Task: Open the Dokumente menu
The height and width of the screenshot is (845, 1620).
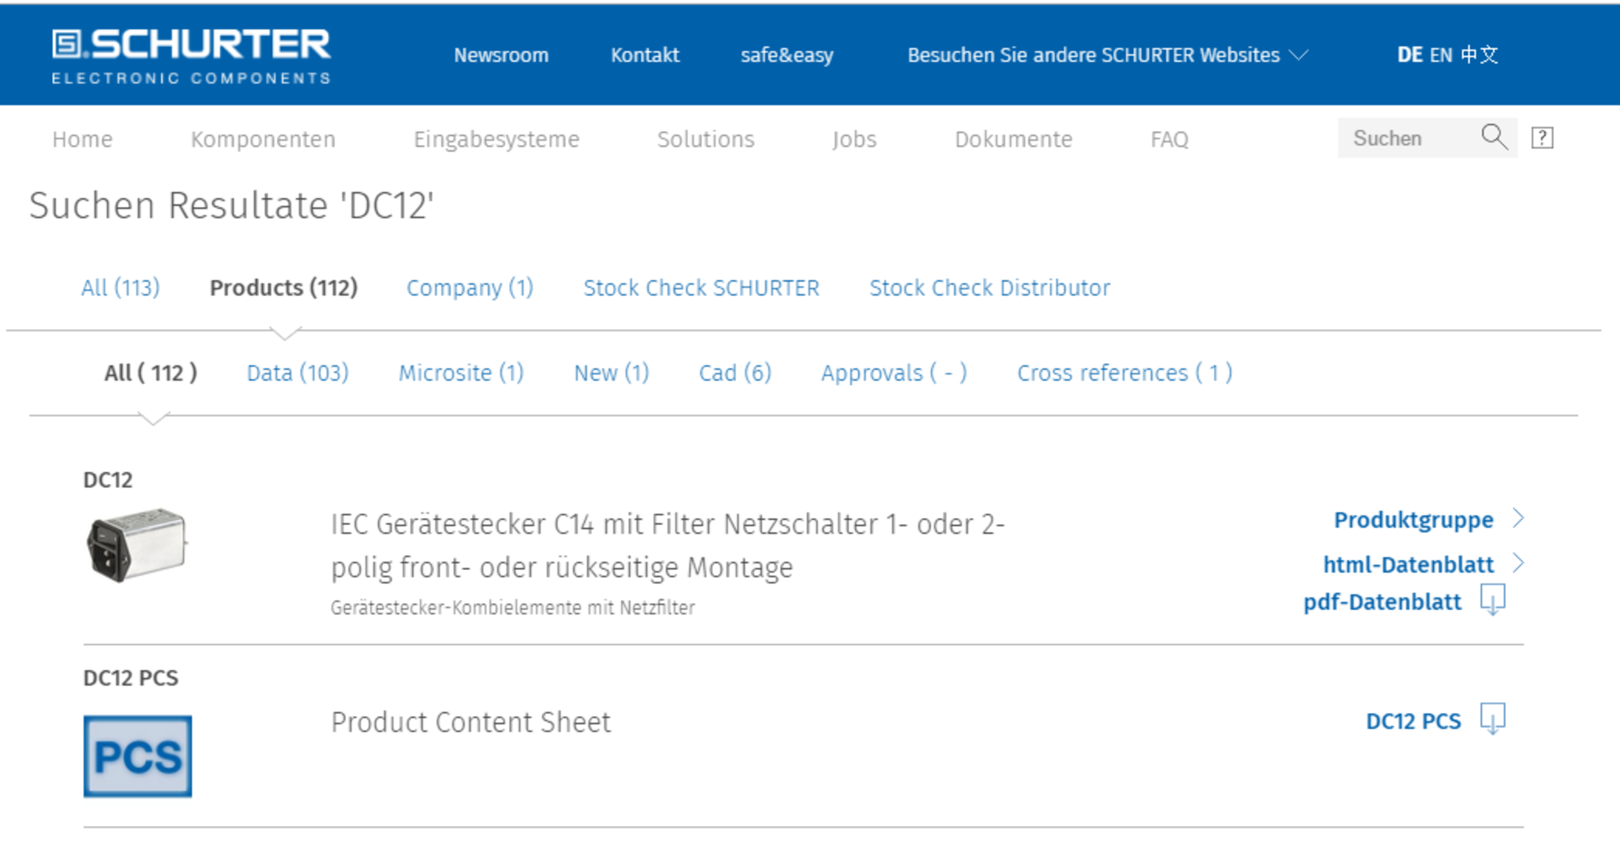Action: 1013,139
